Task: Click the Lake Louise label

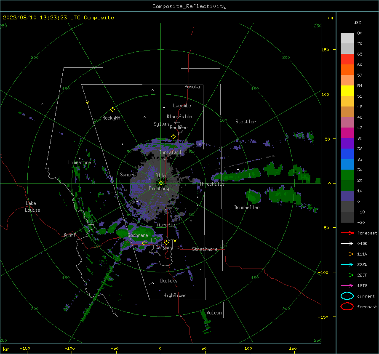Action: (32, 207)
